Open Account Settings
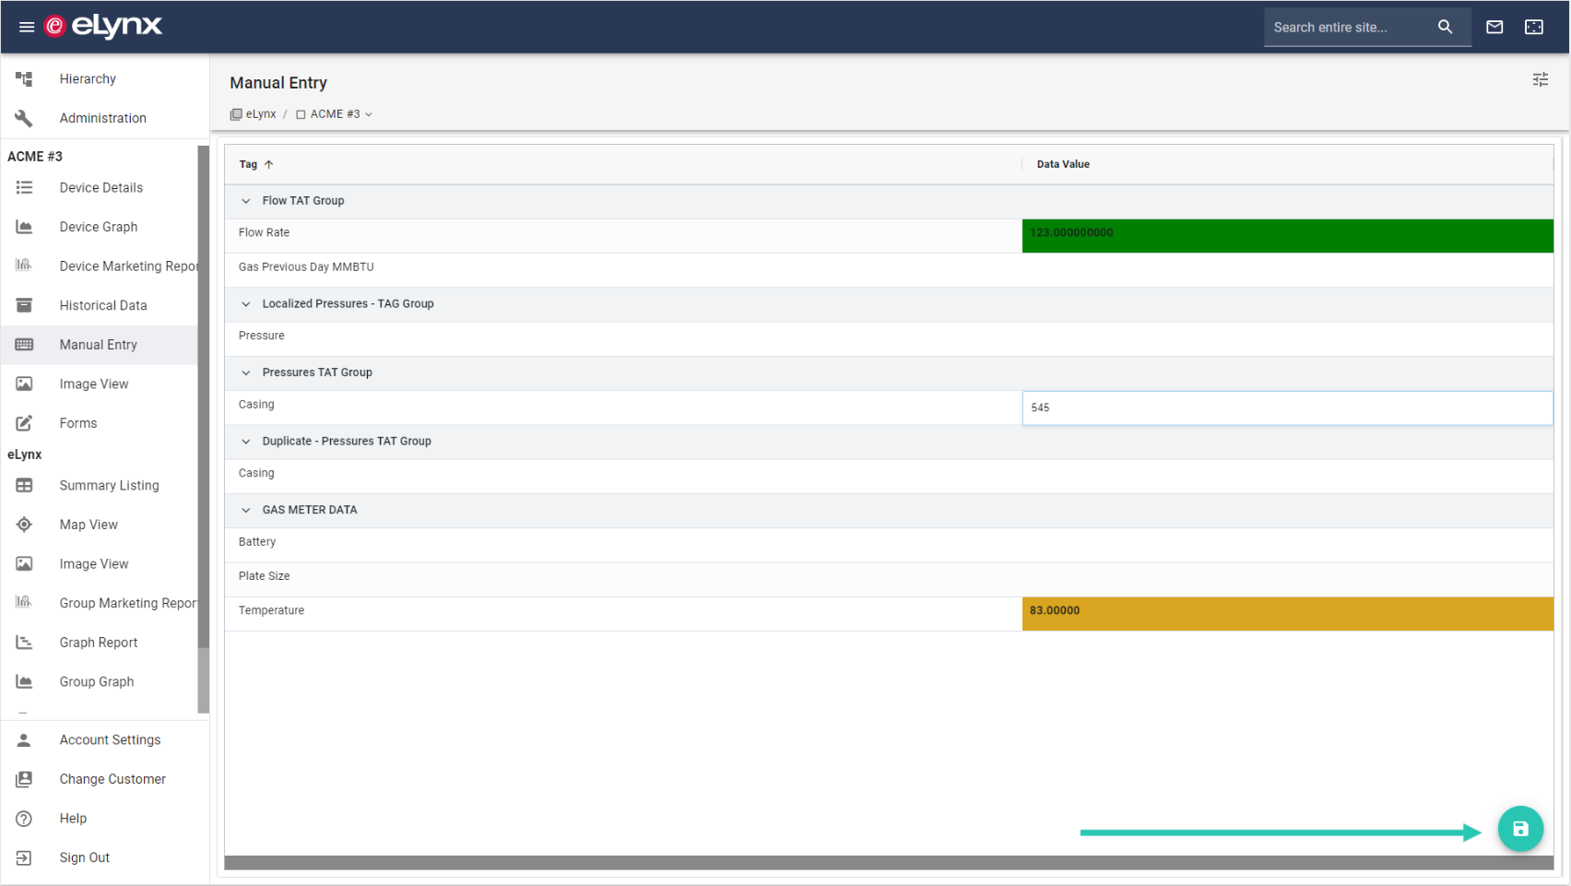This screenshot has width=1571, height=886. click(111, 739)
